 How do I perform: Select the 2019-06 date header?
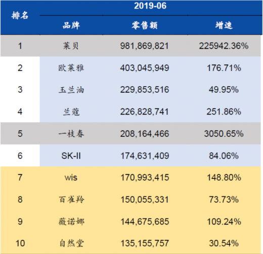(x=150, y=6)
